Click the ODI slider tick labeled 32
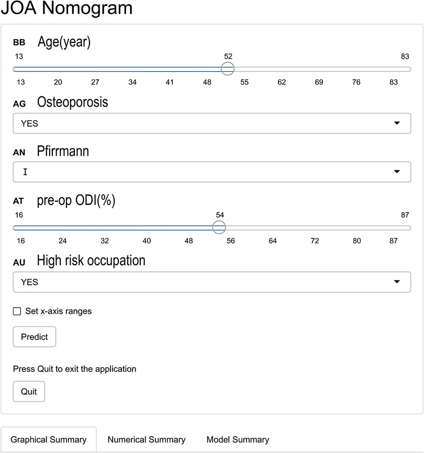 [x=105, y=241]
